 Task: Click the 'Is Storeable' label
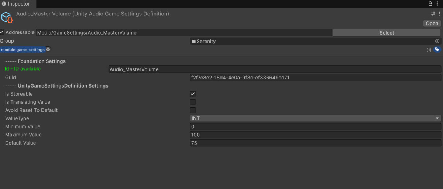point(19,94)
